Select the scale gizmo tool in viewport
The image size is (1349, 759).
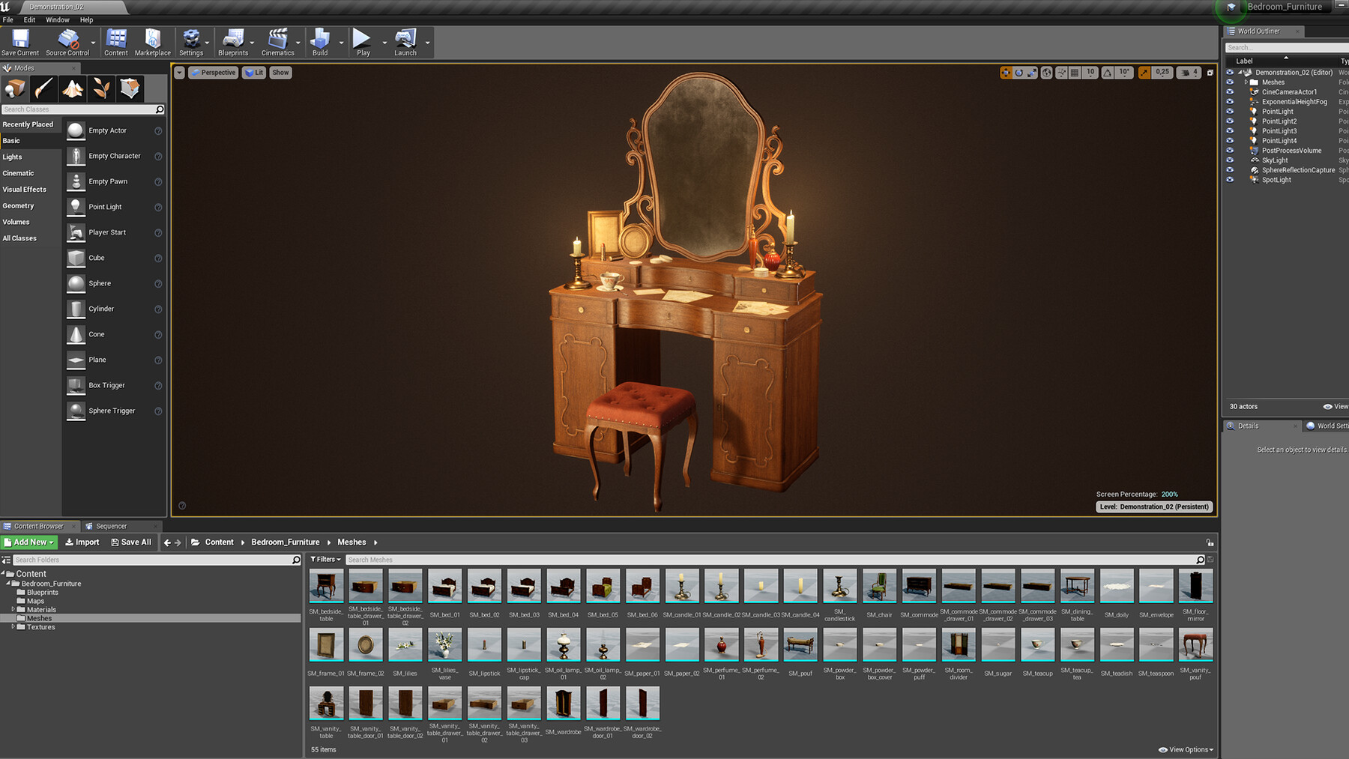point(1032,73)
